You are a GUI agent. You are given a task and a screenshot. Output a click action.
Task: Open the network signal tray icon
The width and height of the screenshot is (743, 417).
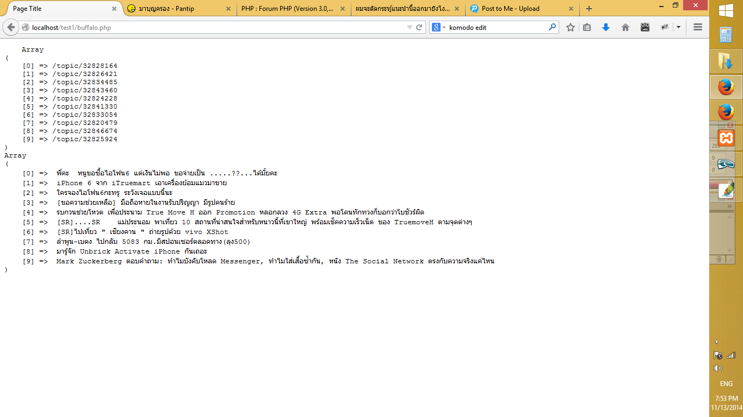(x=731, y=356)
